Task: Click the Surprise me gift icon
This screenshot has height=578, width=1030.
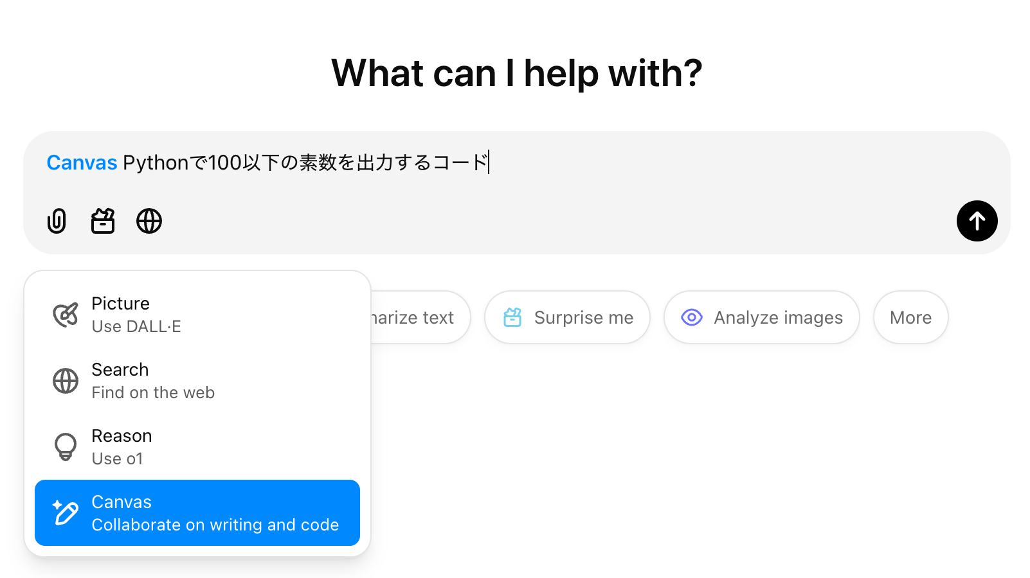Action: point(512,317)
